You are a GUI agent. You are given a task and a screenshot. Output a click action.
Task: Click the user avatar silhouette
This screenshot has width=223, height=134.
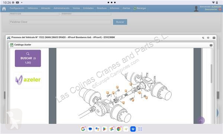pos(196,9)
